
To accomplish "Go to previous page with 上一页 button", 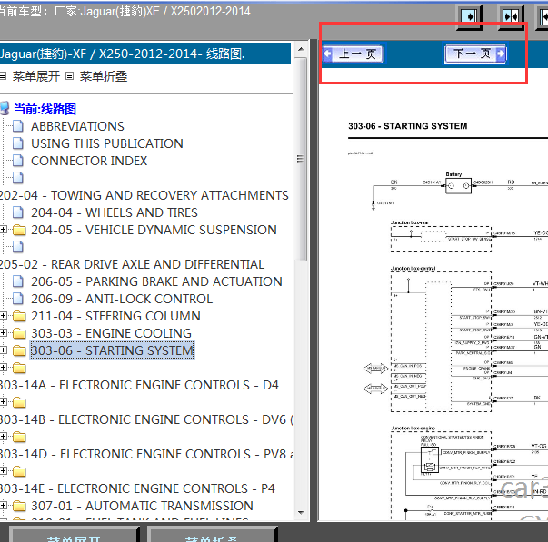I will coord(353,54).
